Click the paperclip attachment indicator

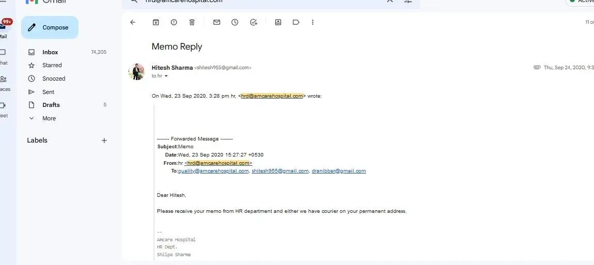(x=537, y=68)
